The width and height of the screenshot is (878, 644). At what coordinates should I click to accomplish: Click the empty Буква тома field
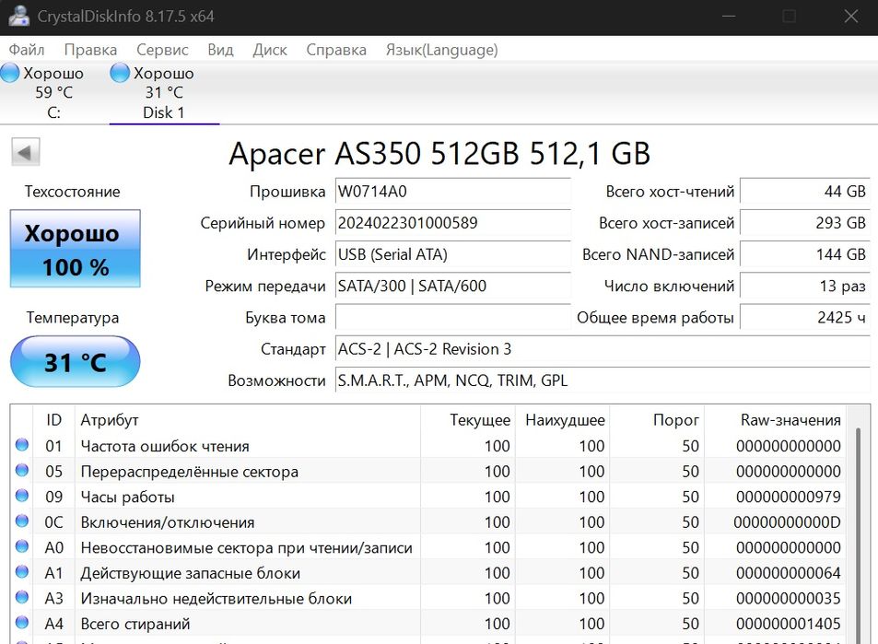tap(452, 318)
